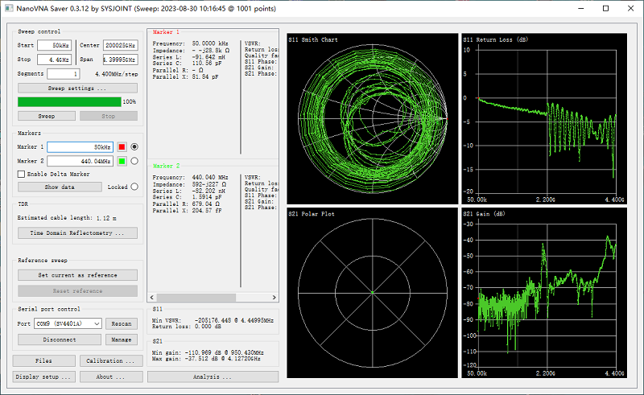Click the Analysis button
The height and width of the screenshot is (395, 644).
pyautogui.click(x=213, y=376)
